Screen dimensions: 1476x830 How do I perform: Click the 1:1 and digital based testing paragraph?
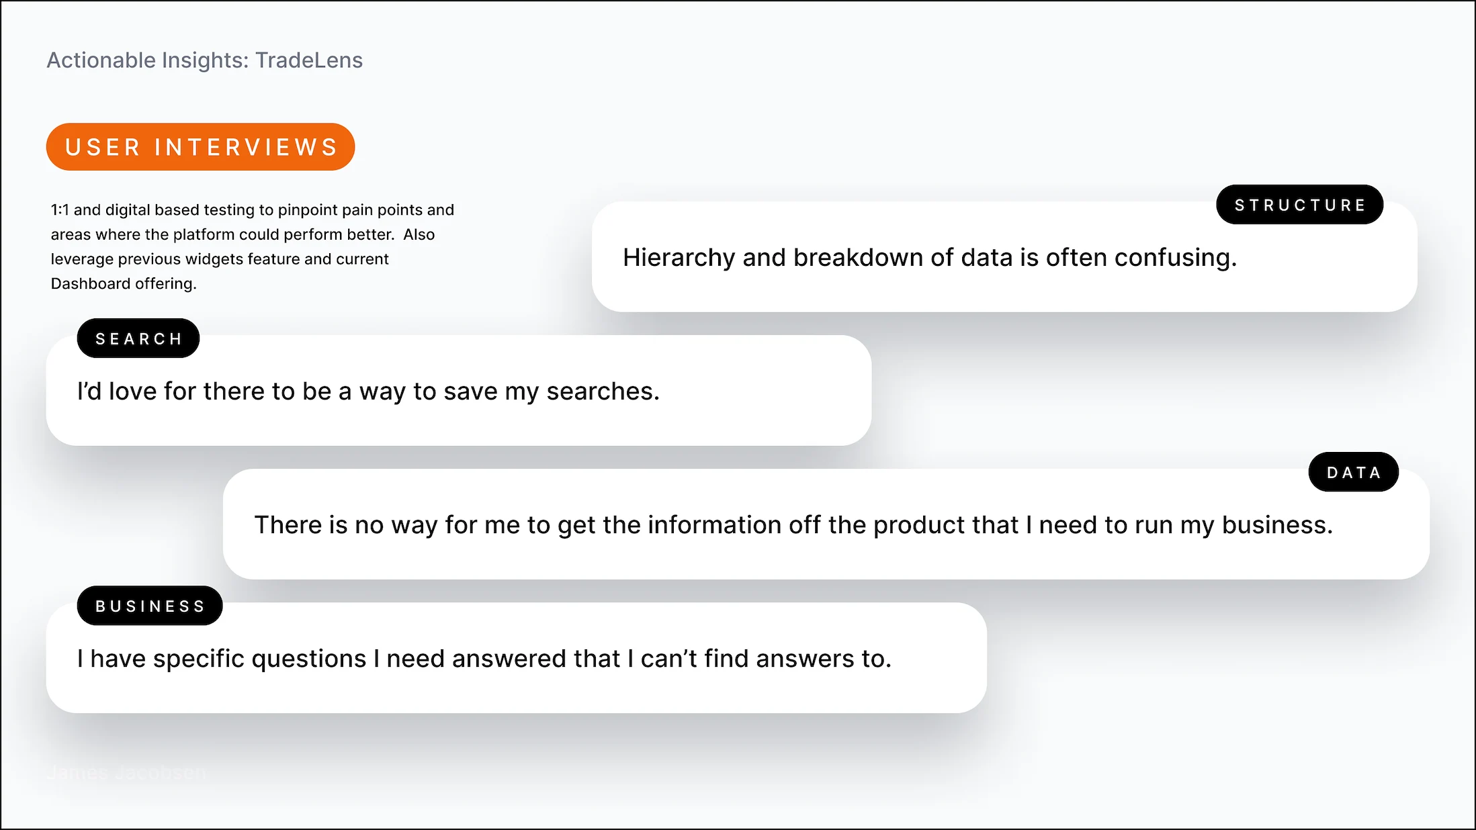click(253, 246)
